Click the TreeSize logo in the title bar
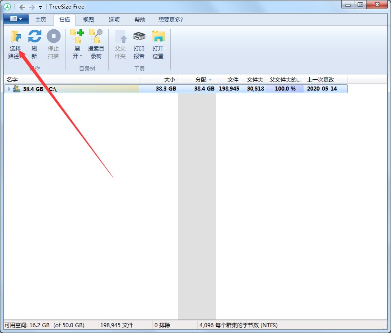This screenshot has height=333, width=391. coord(7,6)
